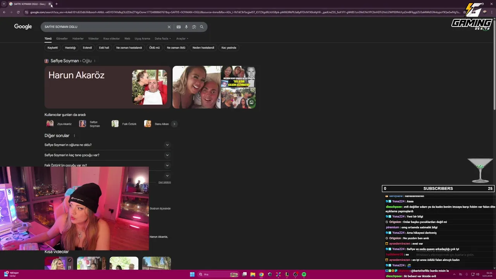Open more options beside Safiye Soyman Oğlu
Image resolution: width=496 pixels, height=279 pixels.
[95, 61]
